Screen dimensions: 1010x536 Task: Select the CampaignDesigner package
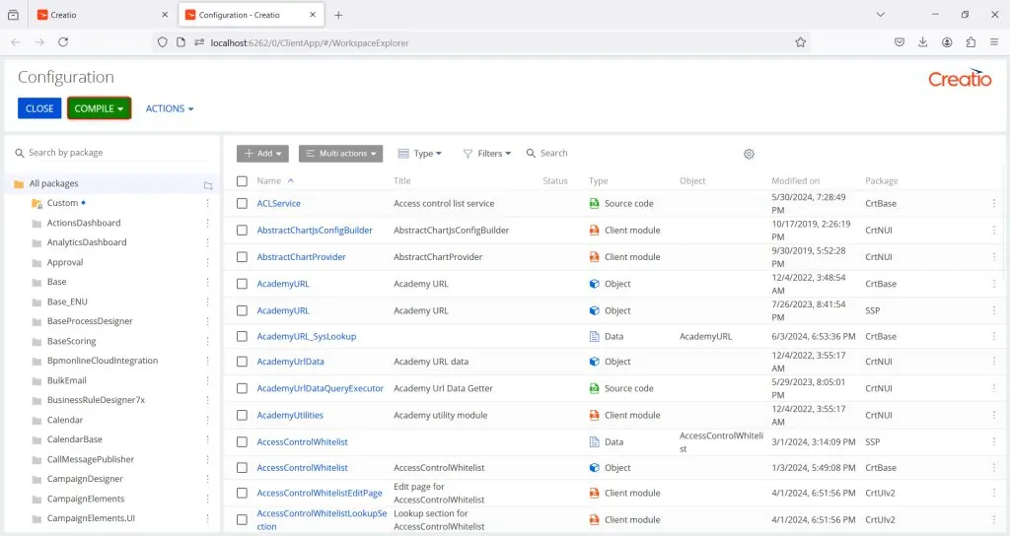coord(85,479)
